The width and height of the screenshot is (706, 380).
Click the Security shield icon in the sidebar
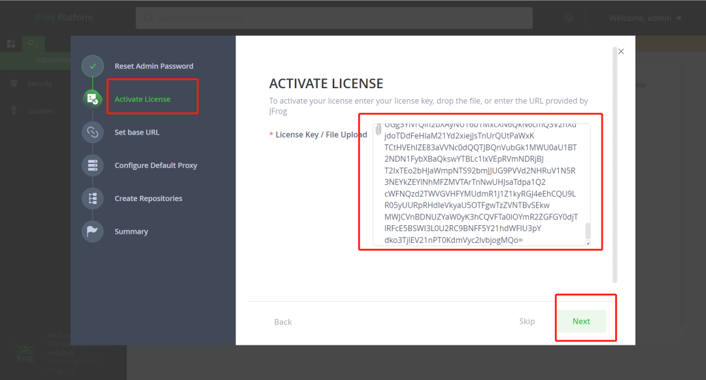click(14, 84)
